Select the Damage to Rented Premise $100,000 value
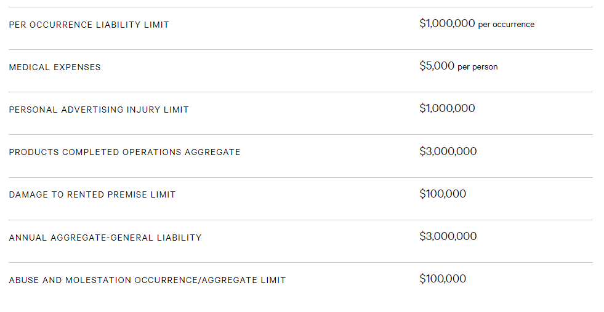The height and width of the screenshot is (312, 604). click(443, 194)
